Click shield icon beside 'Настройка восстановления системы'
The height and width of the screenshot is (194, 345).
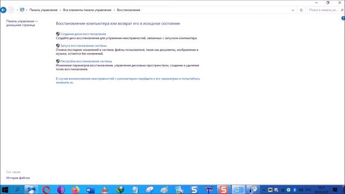[x=58, y=61]
